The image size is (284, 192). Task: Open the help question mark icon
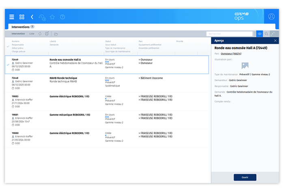pos(62,17)
